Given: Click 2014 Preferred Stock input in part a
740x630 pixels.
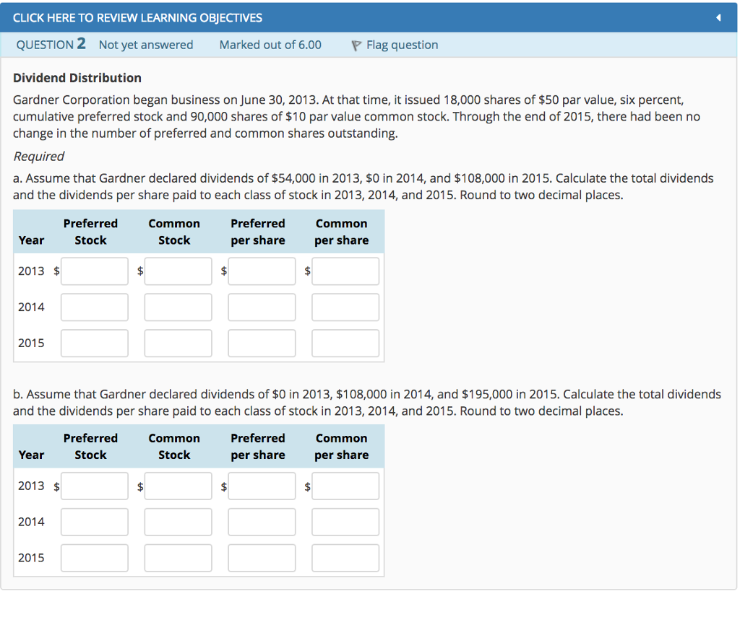Looking at the screenshot, I should tap(94, 307).
